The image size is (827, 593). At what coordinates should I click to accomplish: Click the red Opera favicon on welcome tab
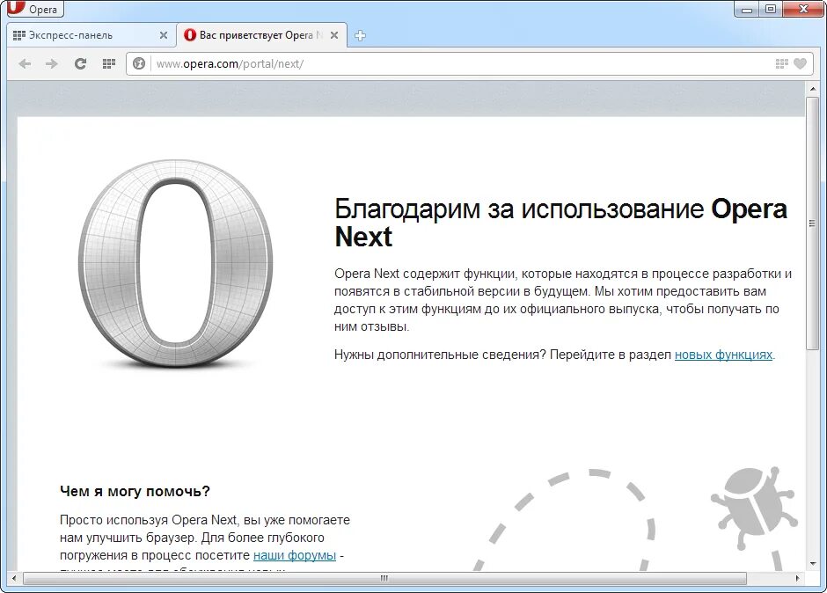tap(190, 35)
